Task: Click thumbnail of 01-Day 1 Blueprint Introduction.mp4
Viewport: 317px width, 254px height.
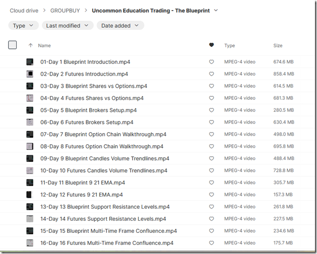Action: pyautogui.click(x=30, y=62)
